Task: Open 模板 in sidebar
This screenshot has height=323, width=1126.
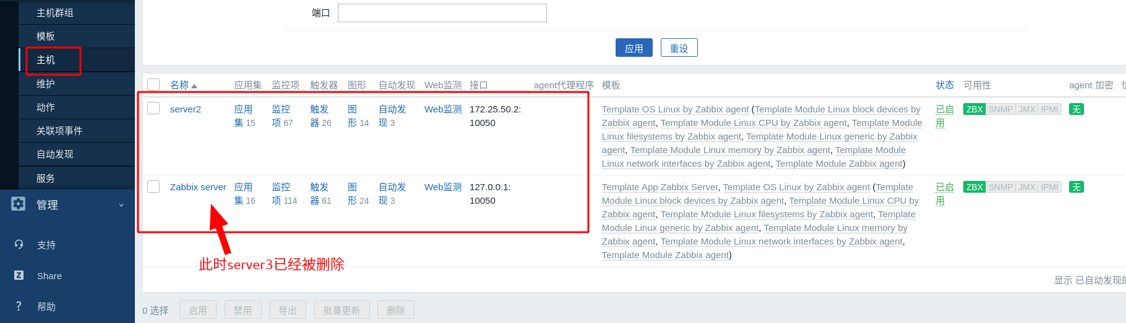Action: pyautogui.click(x=77, y=36)
